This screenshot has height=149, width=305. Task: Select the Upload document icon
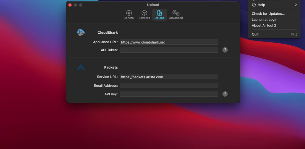point(159,13)
